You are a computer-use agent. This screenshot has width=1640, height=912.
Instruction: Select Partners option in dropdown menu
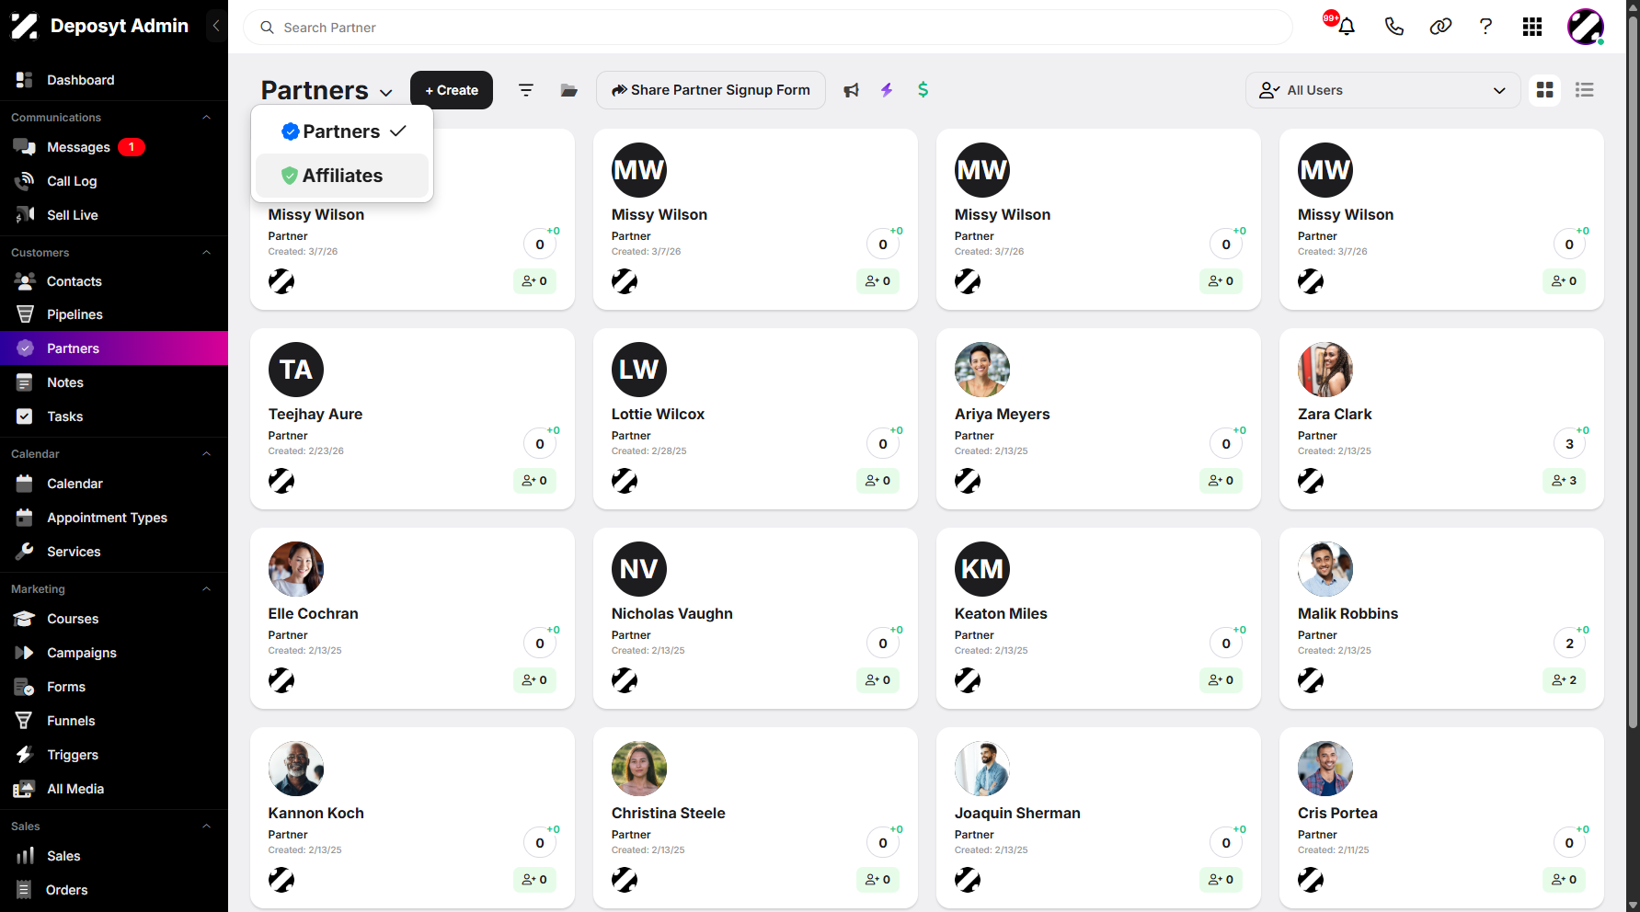click(x=342, y=131)
